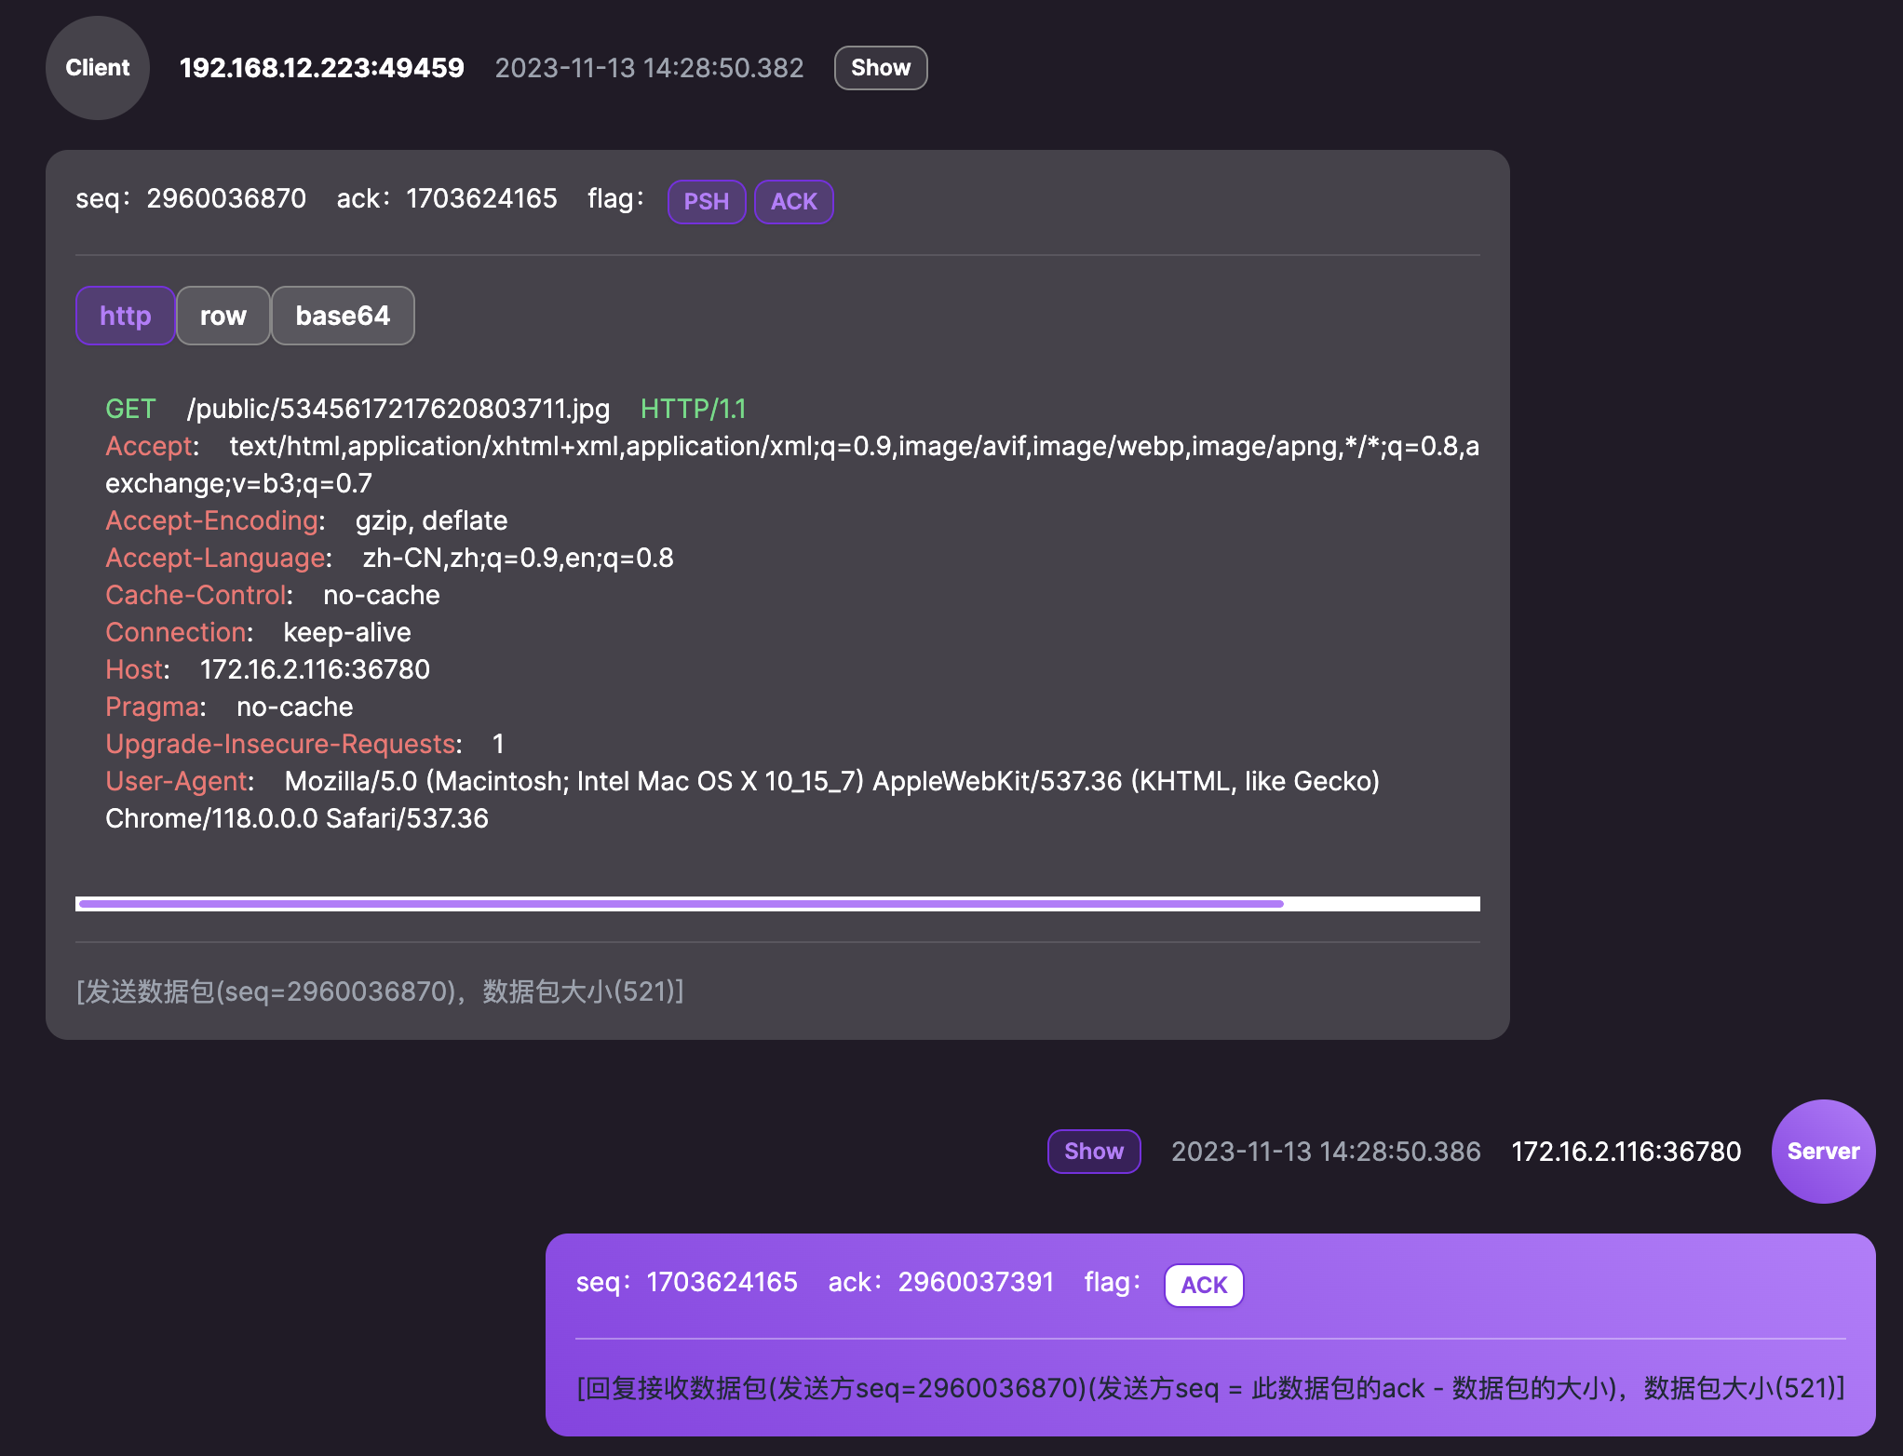Click the Accept-Encoding header name

(212, 520)
